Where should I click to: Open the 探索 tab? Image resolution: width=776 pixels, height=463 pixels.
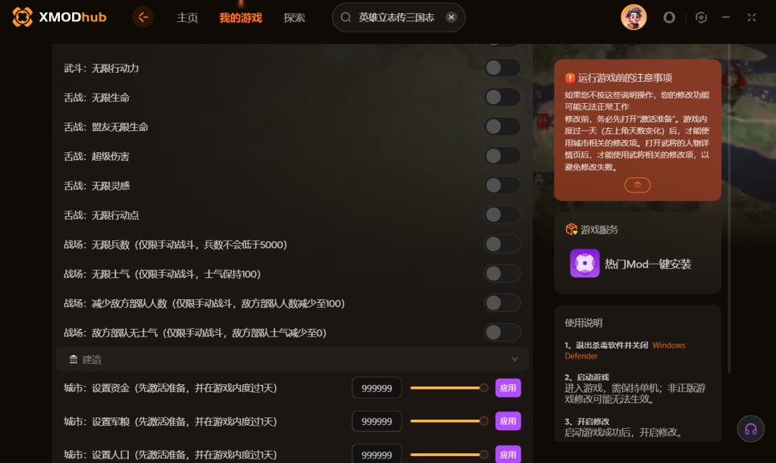coord(294,18)
